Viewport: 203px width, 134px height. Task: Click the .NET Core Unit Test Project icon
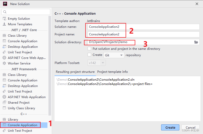[x=4, y=52]
